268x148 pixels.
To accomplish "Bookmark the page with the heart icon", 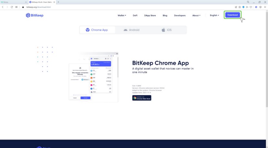I will (251, 7).
